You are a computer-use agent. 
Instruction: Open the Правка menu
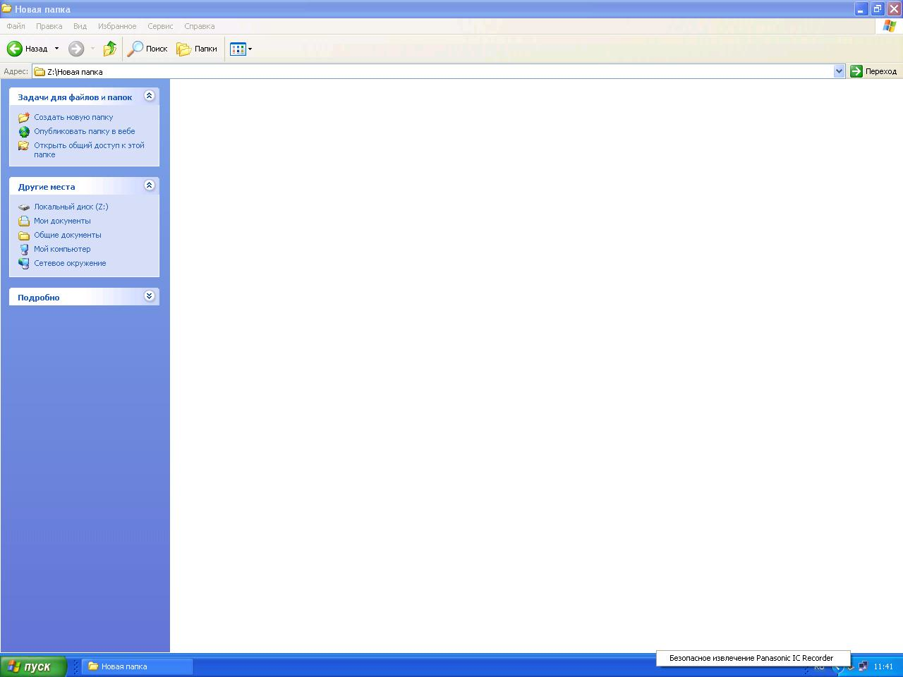click(49, 26)
